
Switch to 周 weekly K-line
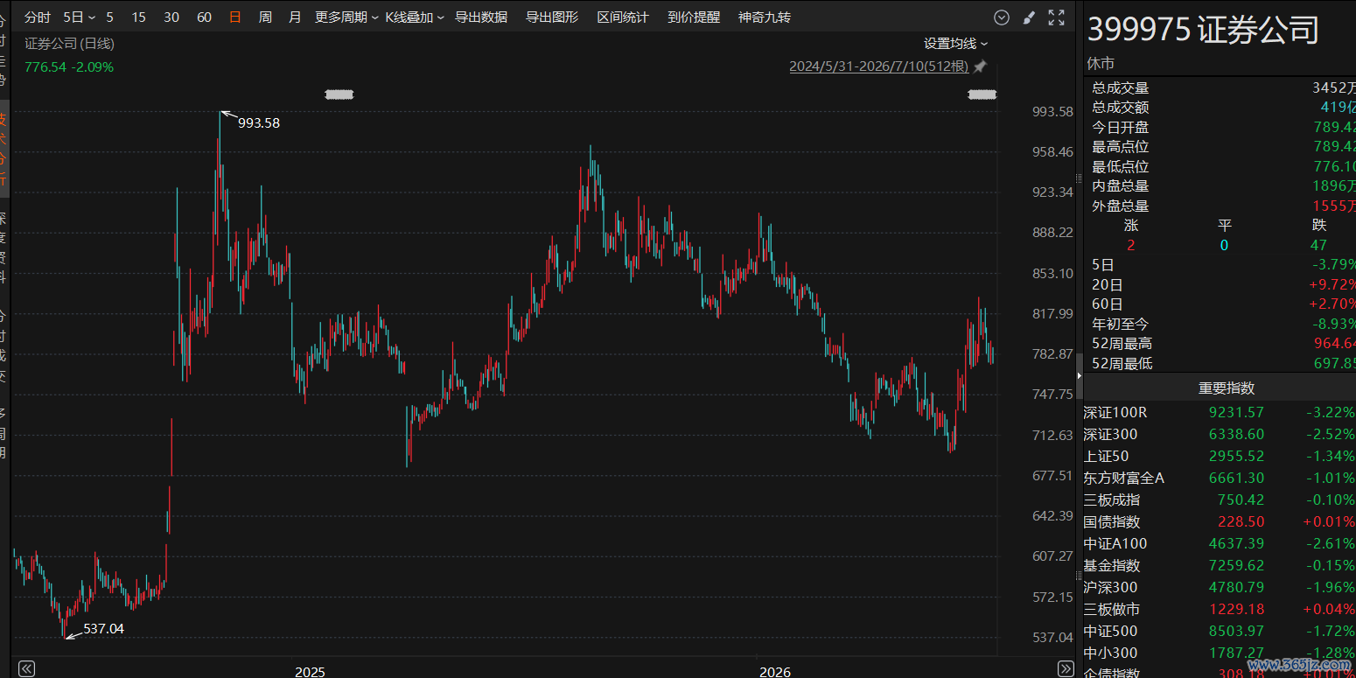pyautogui.click(x=265, y=17)
